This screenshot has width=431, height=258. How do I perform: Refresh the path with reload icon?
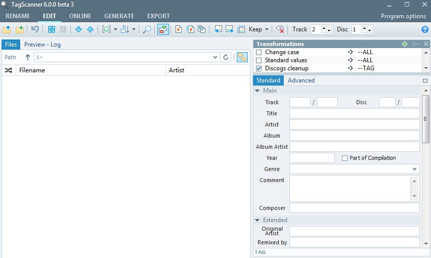(x=226, y=57)
